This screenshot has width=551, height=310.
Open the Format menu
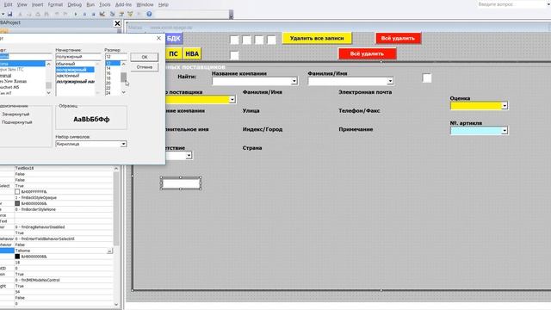(55, 4)
